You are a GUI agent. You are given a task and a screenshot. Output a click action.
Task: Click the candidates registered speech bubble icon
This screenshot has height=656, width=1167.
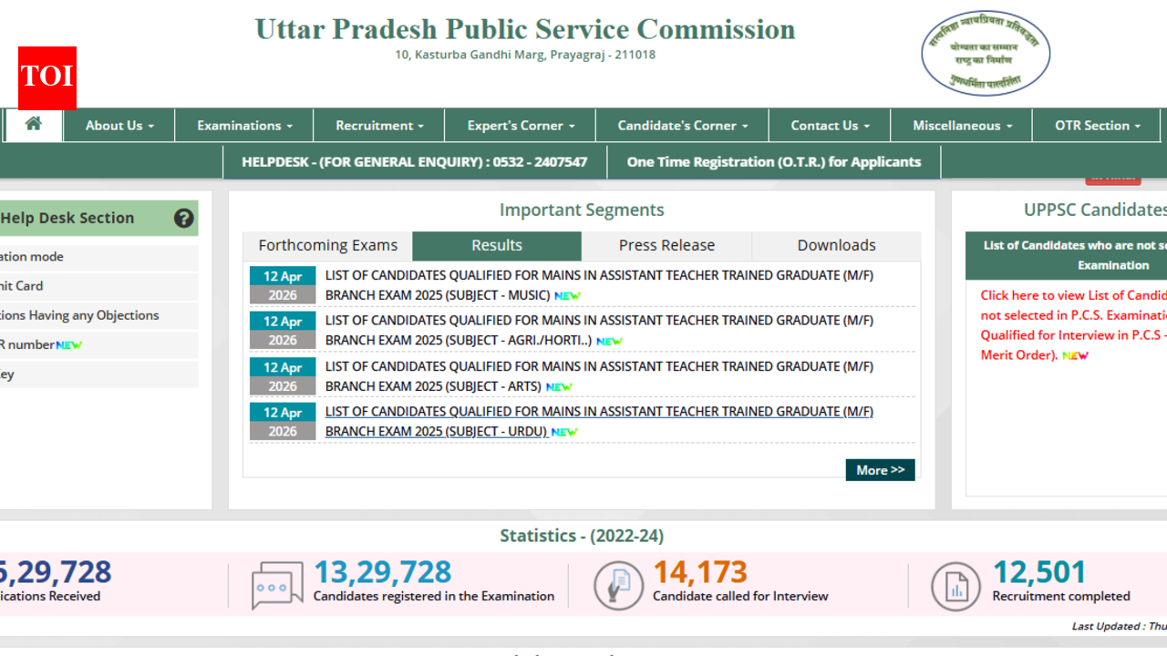tap(276, 586)
